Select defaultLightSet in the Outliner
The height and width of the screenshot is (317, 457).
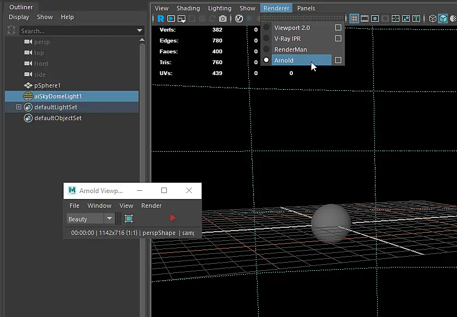pyautogui.click(x=71, y=107)
